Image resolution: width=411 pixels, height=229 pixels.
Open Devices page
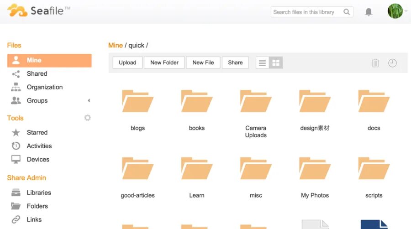pos(38,159)
